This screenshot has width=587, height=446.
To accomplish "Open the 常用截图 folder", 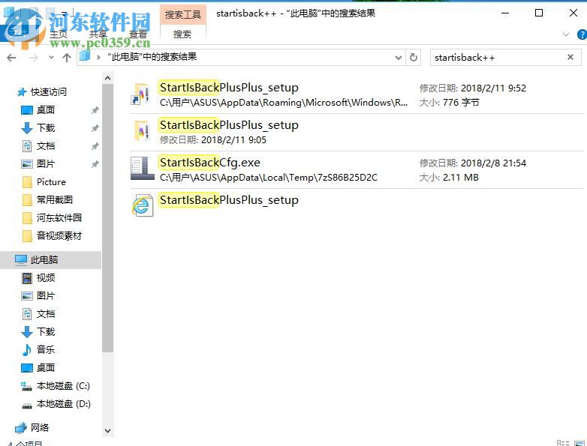I will [54, 199].
